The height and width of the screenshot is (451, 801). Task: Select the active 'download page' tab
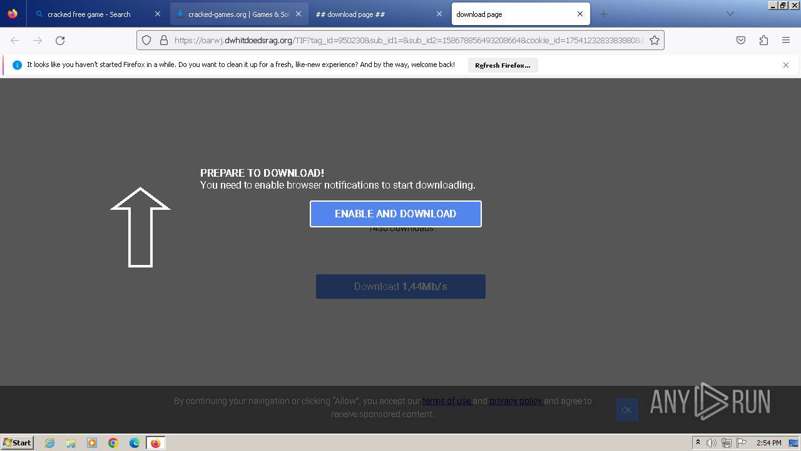coord(521,14)
